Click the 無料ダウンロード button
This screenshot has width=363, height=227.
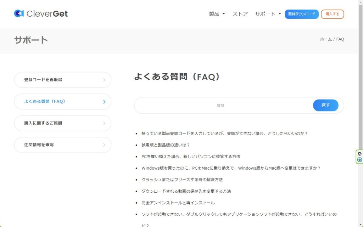(x=301, y=14)
